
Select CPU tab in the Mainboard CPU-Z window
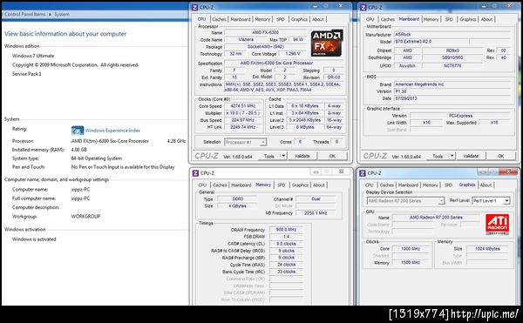(370, 19)
